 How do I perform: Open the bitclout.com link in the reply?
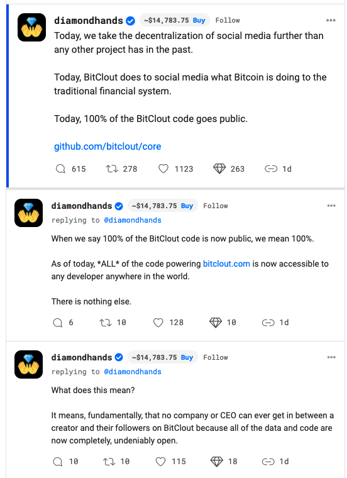tap(226, 264)
